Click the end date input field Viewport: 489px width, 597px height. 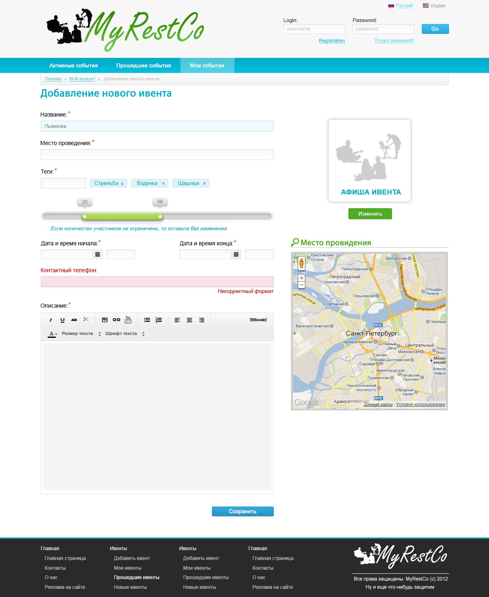tap(206, 254)
